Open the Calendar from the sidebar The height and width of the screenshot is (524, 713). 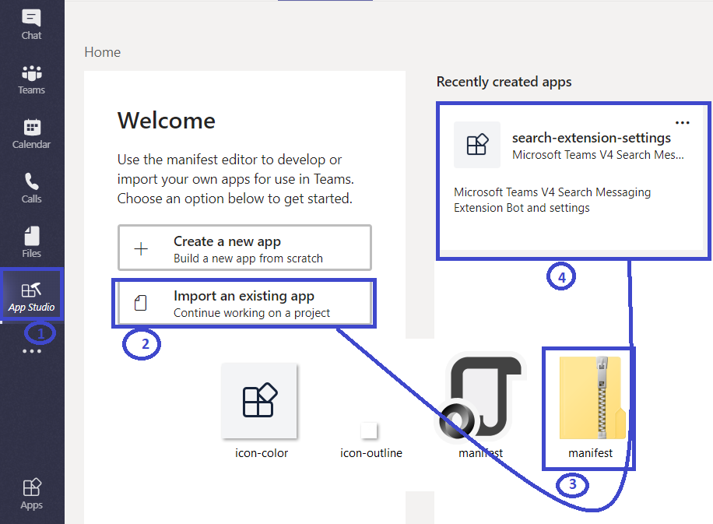(x=31, y=132)
